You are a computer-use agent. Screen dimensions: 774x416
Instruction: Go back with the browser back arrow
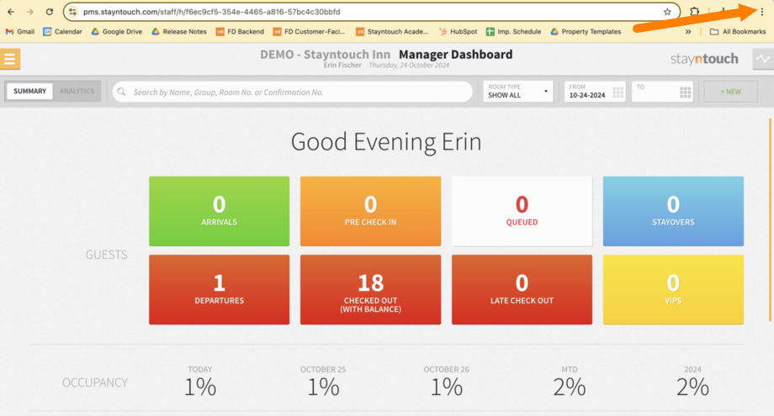tap(11, 12)
